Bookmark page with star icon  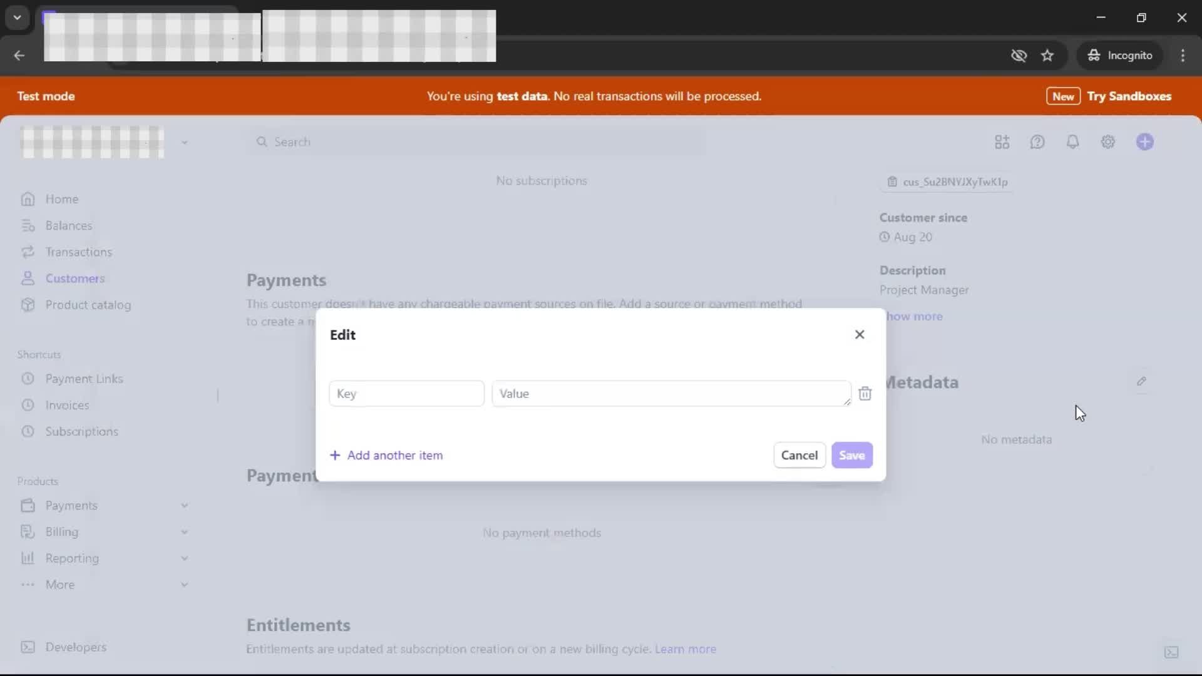(1047, 56)
